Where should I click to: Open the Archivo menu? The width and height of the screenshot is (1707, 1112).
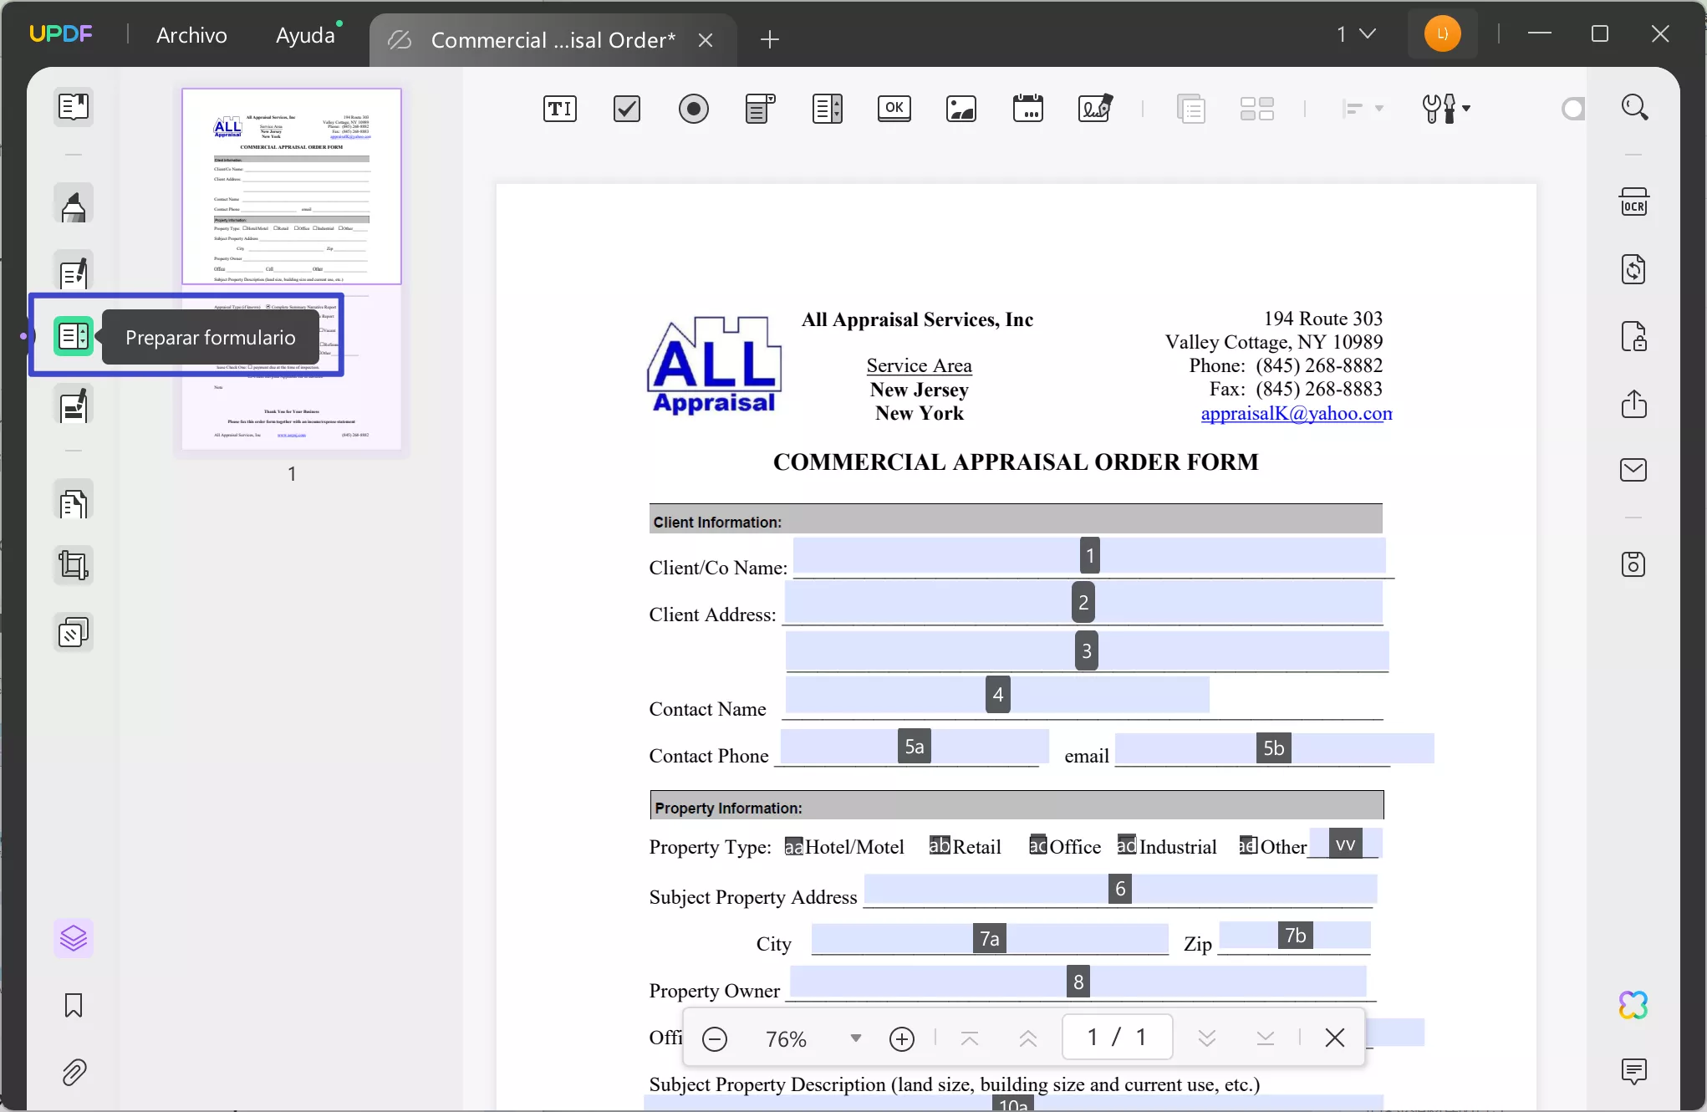pyautogui.click(x=191, y=35)
